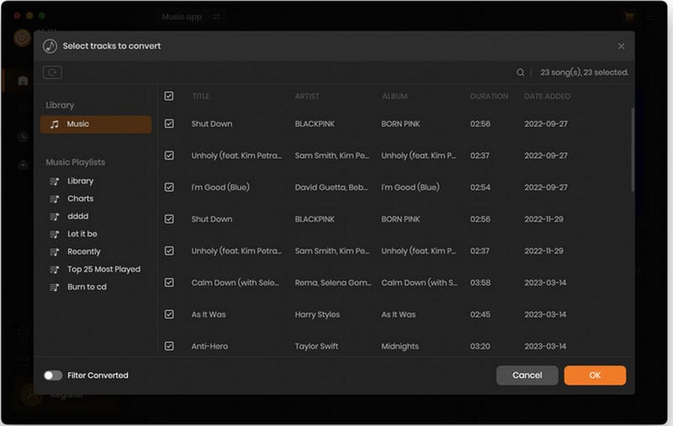This screenshot has width=673, height=426.
Task: Open the search magnifier icon
Action: click(x=520, y=72)
